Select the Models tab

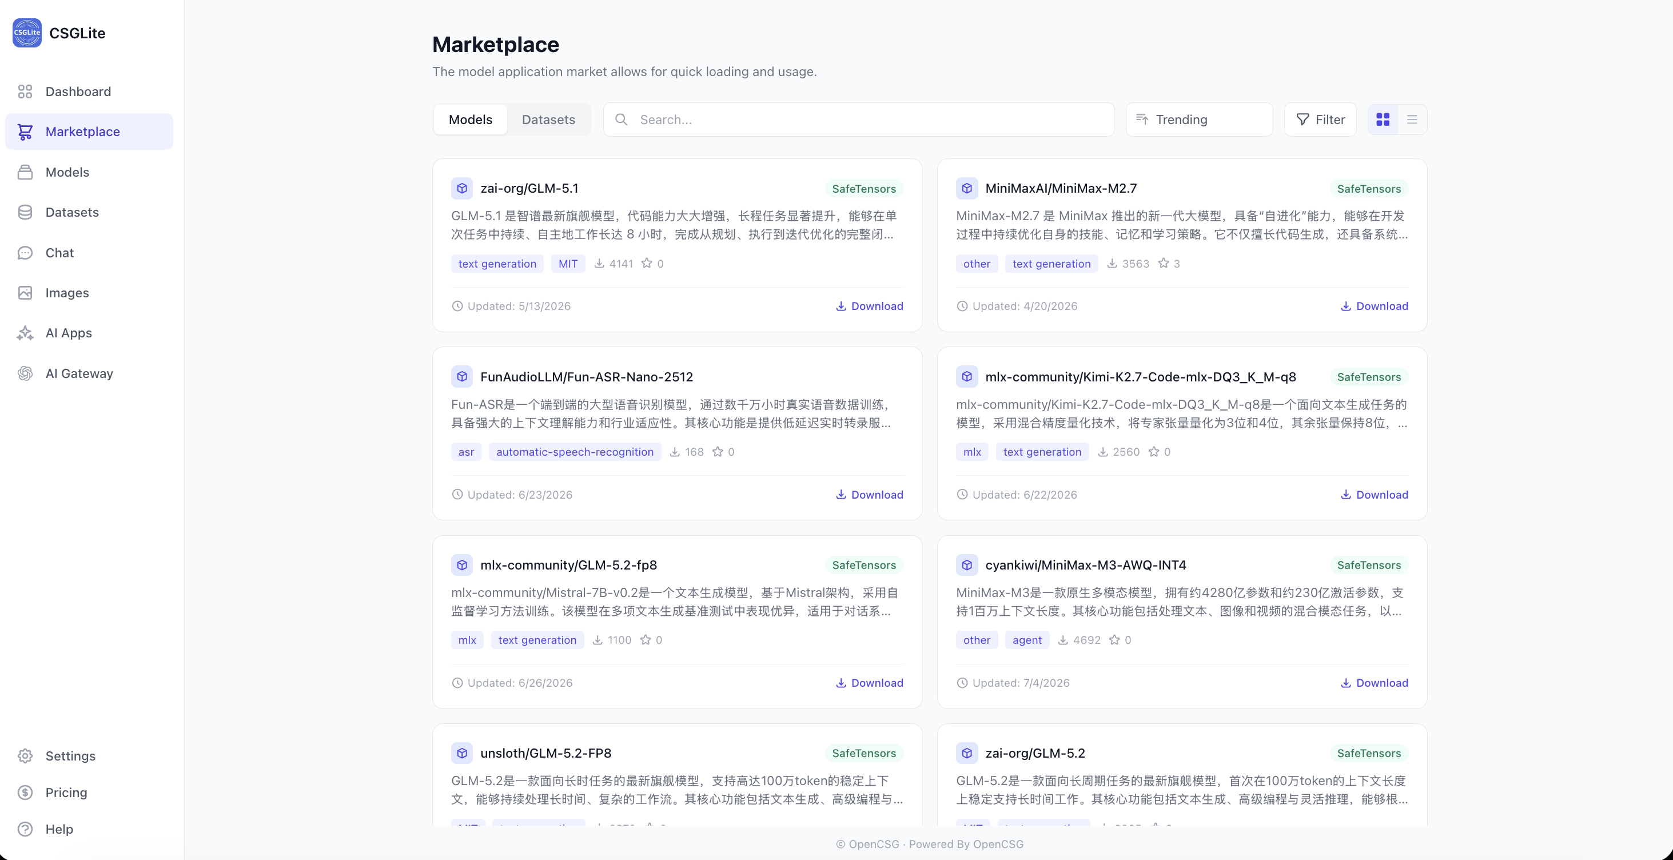(x=470, y=120)
